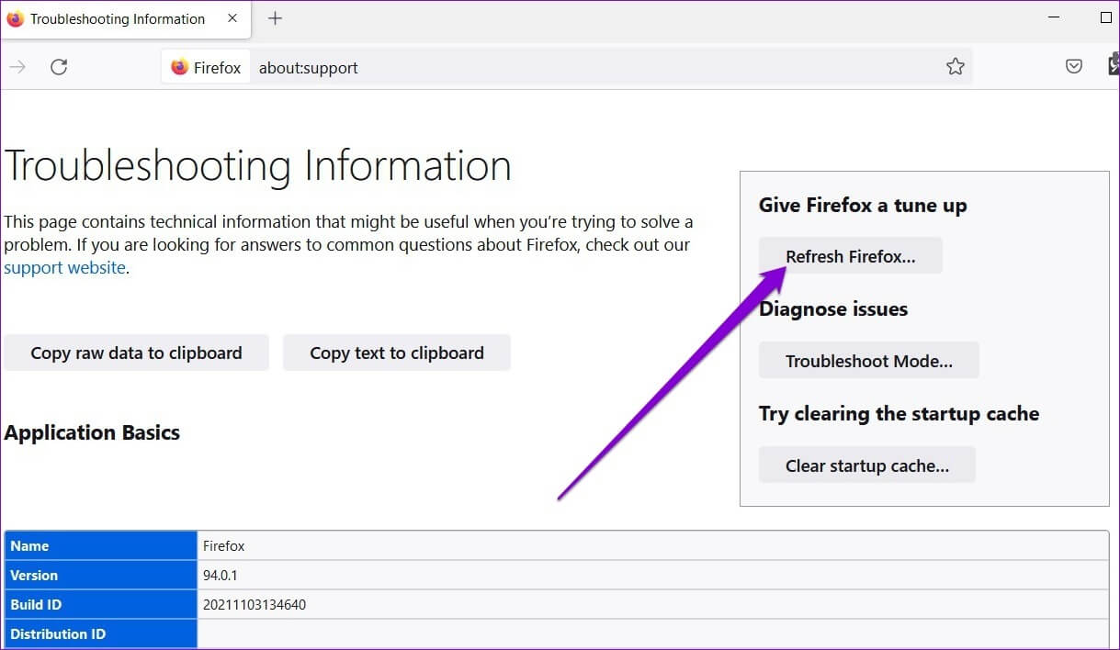
Task: Click the Troubleshoot Mode button
Action: [869, 361]
